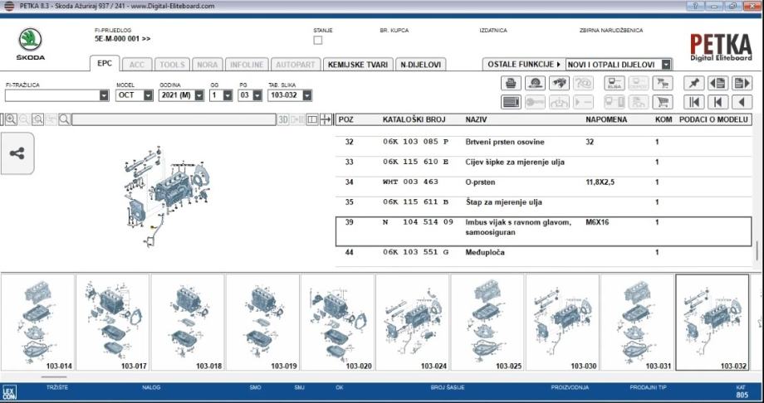Screen dimensions: 764x403
Task: Click the NAPOMENA column header
Action: (x=606, y=119)
